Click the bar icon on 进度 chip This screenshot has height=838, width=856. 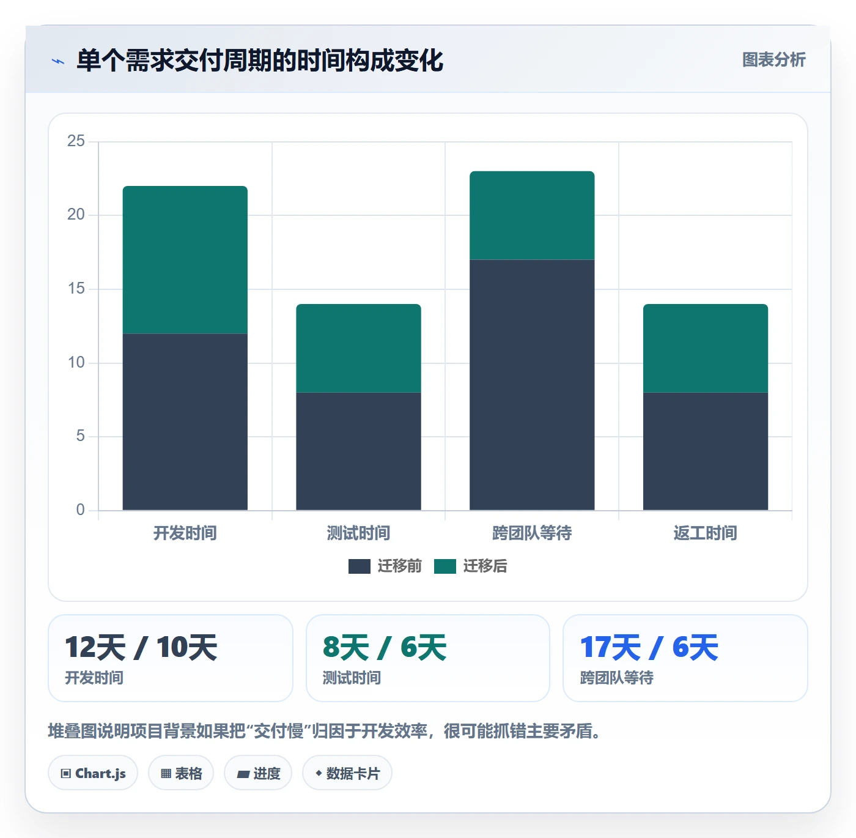243,774
